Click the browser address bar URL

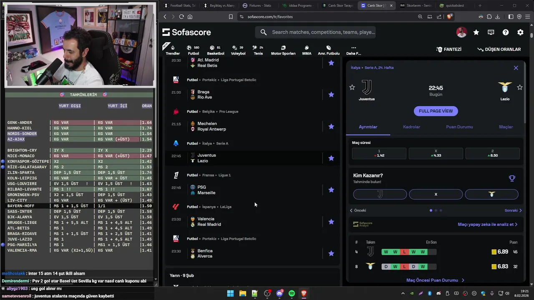click(x=270, y=17)
